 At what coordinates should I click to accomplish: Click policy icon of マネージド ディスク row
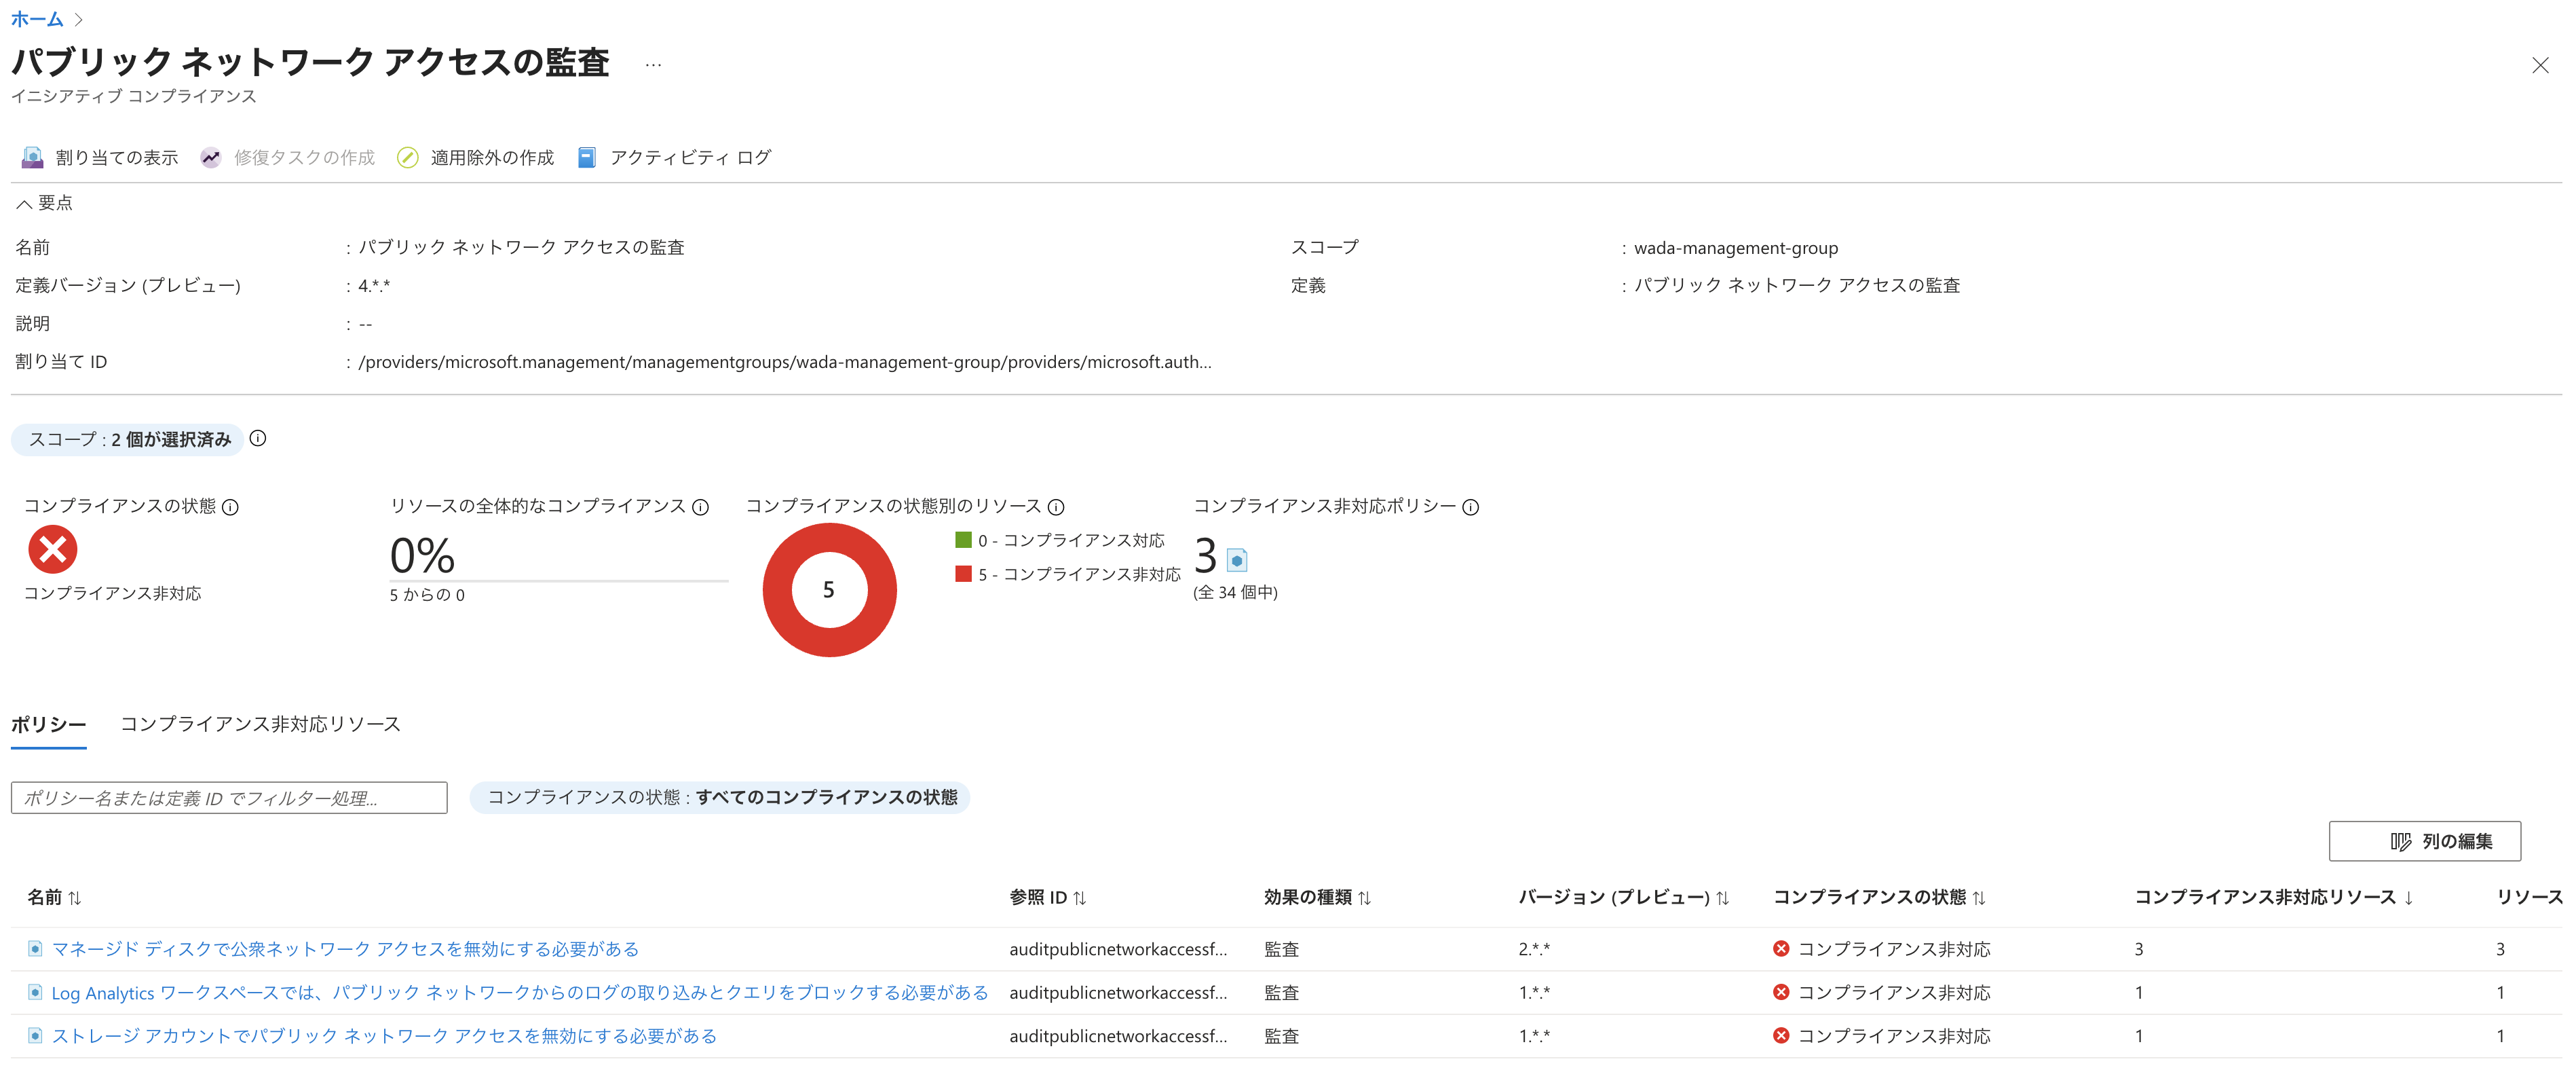35,948
